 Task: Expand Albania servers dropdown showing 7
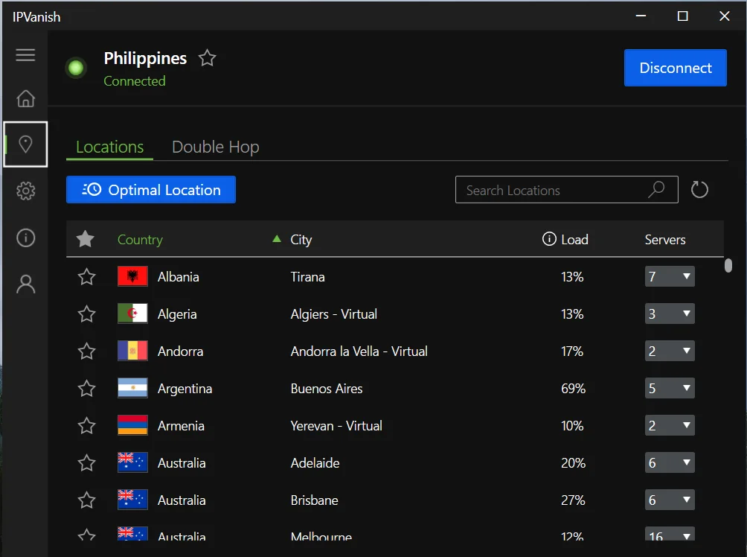(x=670, y=276)
